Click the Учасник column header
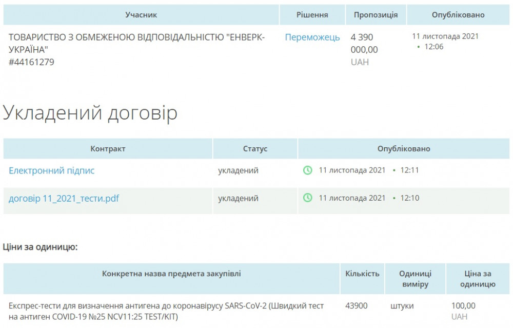 click(x=141, y=15)
